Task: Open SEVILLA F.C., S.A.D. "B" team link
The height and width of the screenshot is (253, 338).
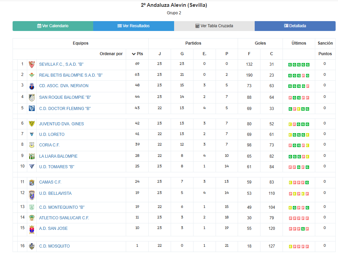Action: pyautogui.click(x=61, y=64)
